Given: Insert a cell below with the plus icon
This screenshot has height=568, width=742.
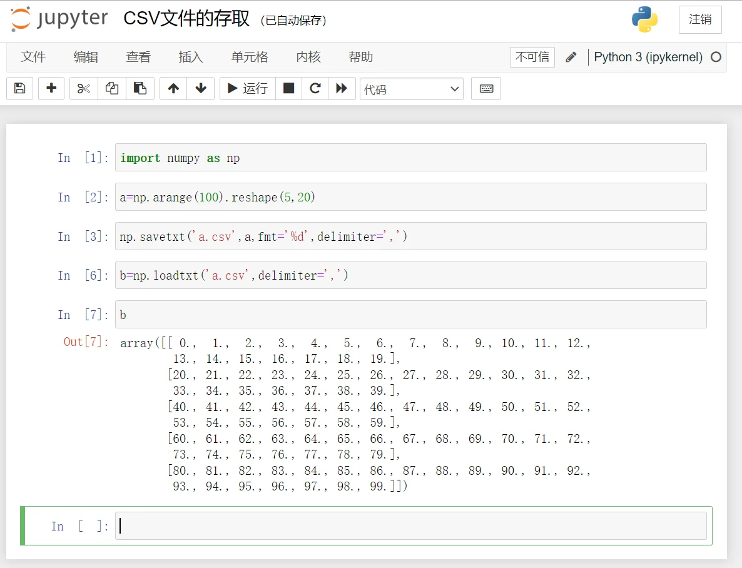Looking at the screenshot, I should [x=51, y=88].
